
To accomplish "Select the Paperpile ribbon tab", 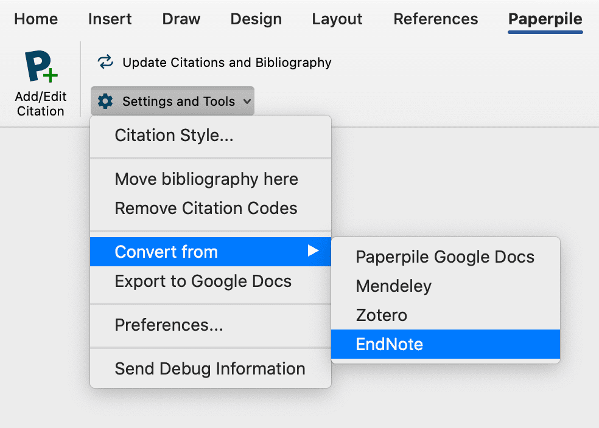I will point(545,19).
